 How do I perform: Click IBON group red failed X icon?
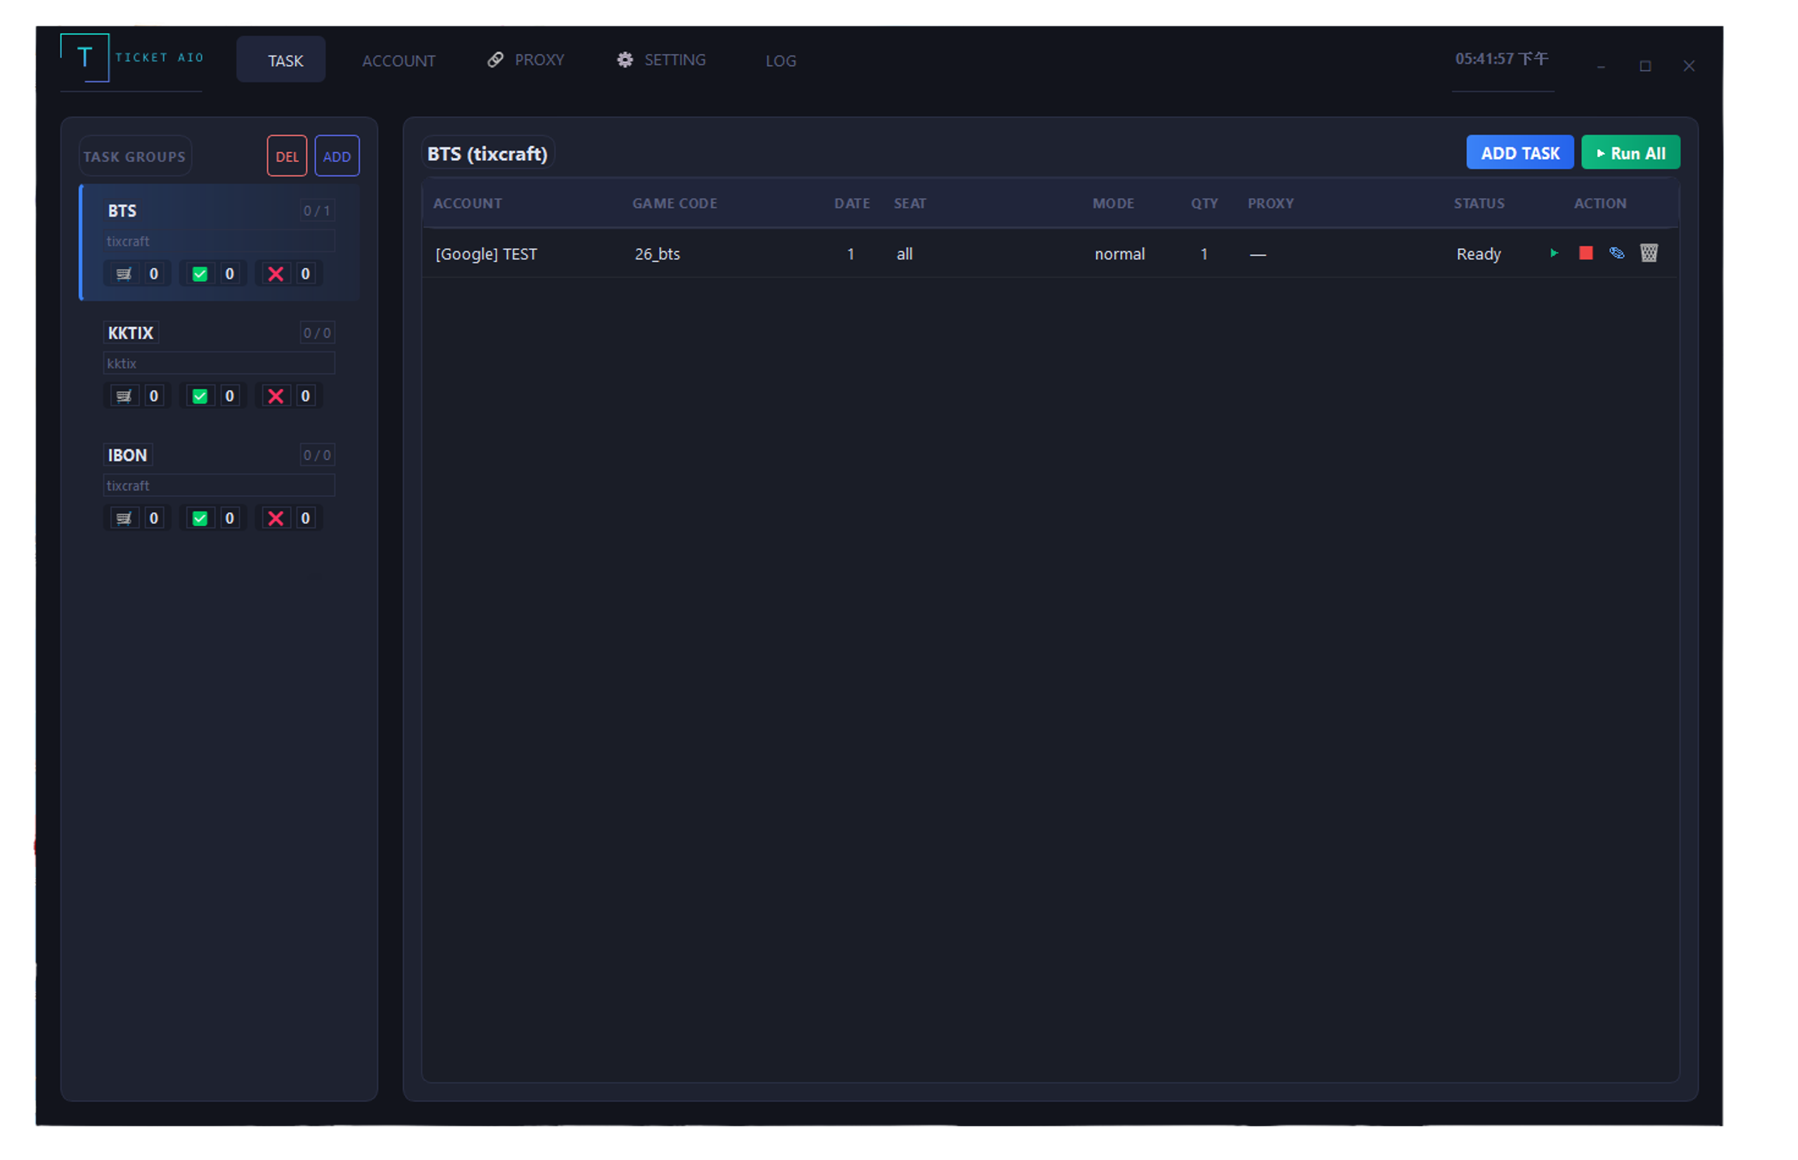click(276, 519)
